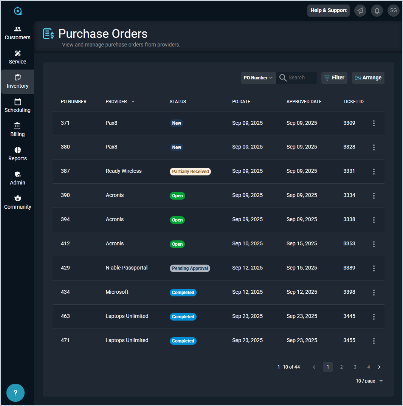Click ticket ID 3309
The height and width of the screenshot is (406, 403).
pos(349,123)
